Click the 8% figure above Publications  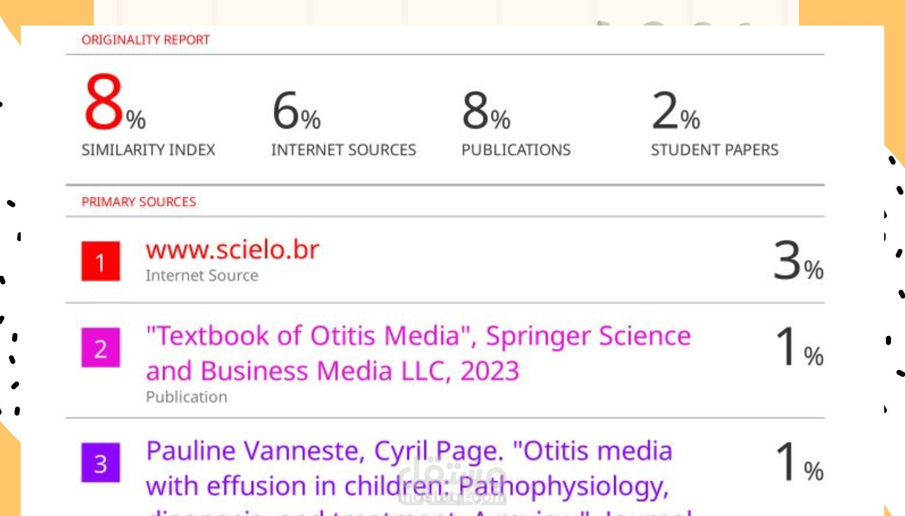pos(486,111)
